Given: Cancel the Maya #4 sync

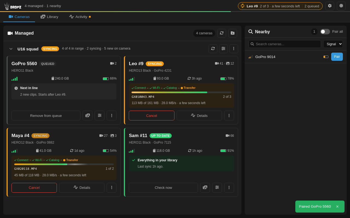Looking at the screenshot, I should click(34, 188).
